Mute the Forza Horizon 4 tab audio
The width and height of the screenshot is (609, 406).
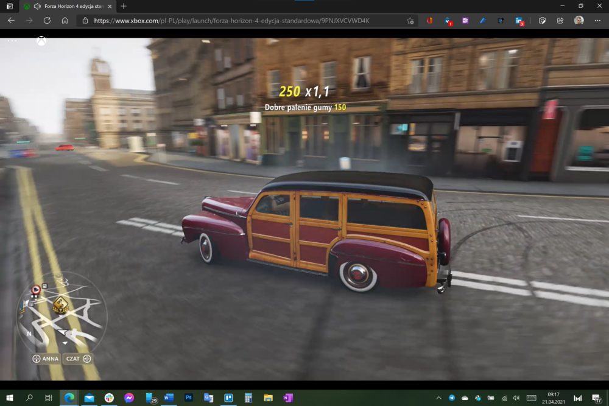[x=37, y=6]
